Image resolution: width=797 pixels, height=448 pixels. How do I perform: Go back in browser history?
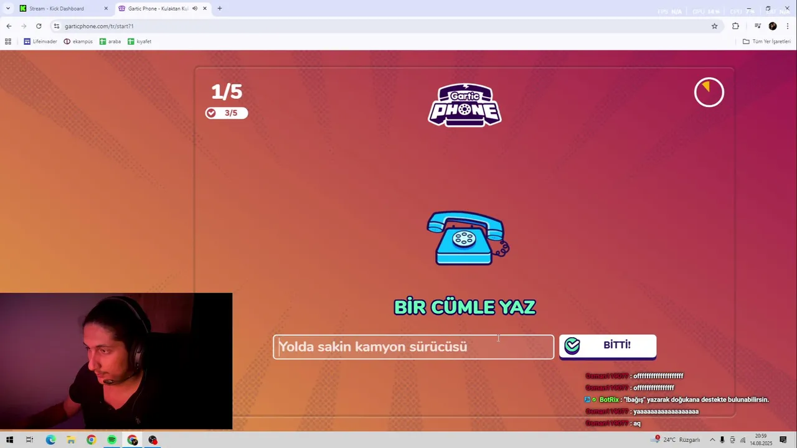coord(9,26)
